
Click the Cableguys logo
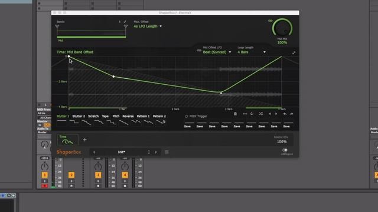286,152
